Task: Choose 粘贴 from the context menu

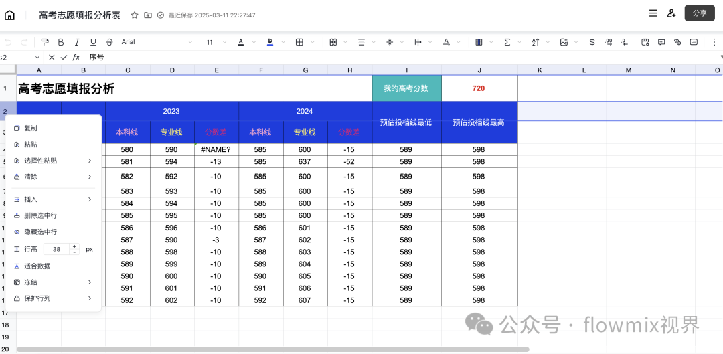Action: coord(53,145)
